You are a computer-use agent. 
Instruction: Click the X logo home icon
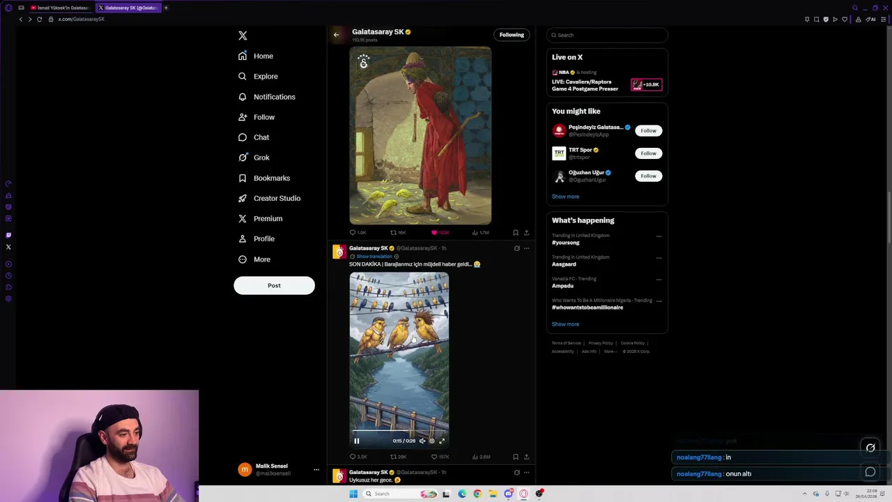click(243, 36)
